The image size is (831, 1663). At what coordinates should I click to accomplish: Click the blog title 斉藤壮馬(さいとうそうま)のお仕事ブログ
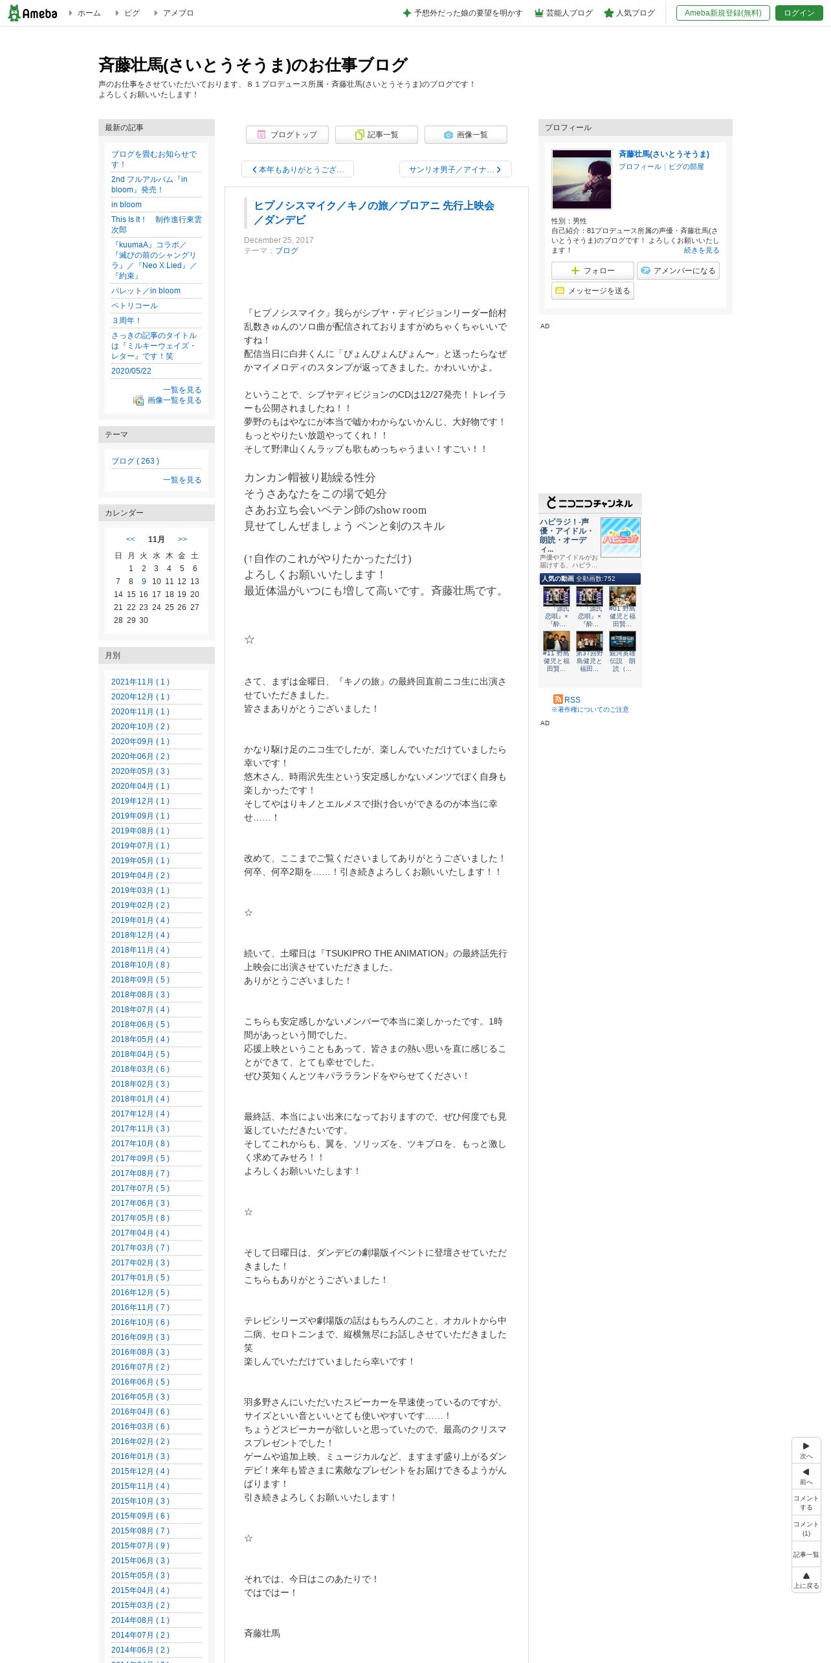252,65
